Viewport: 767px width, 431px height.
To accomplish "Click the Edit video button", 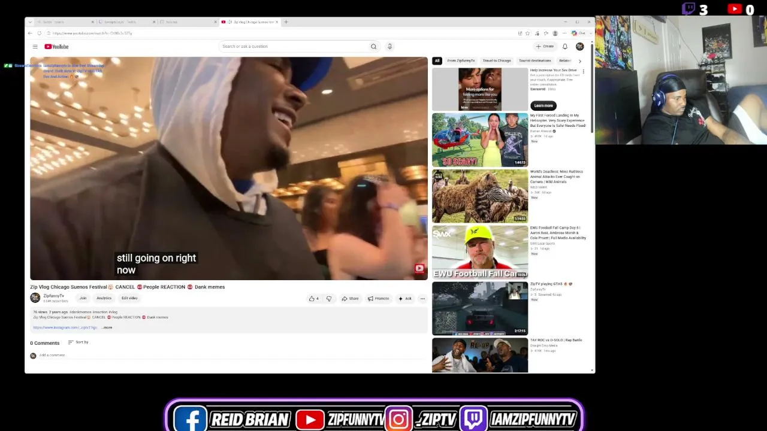I will coord(129,298).
